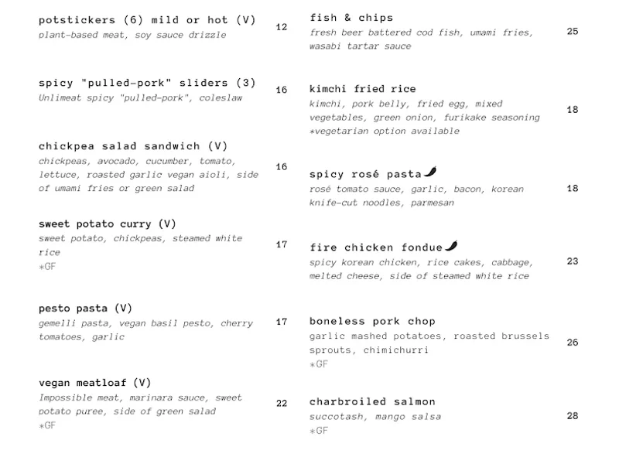Click the price 28 for charbroiled salmon
The width and height of the screenshot is (619, 464).
coord(573,416)
